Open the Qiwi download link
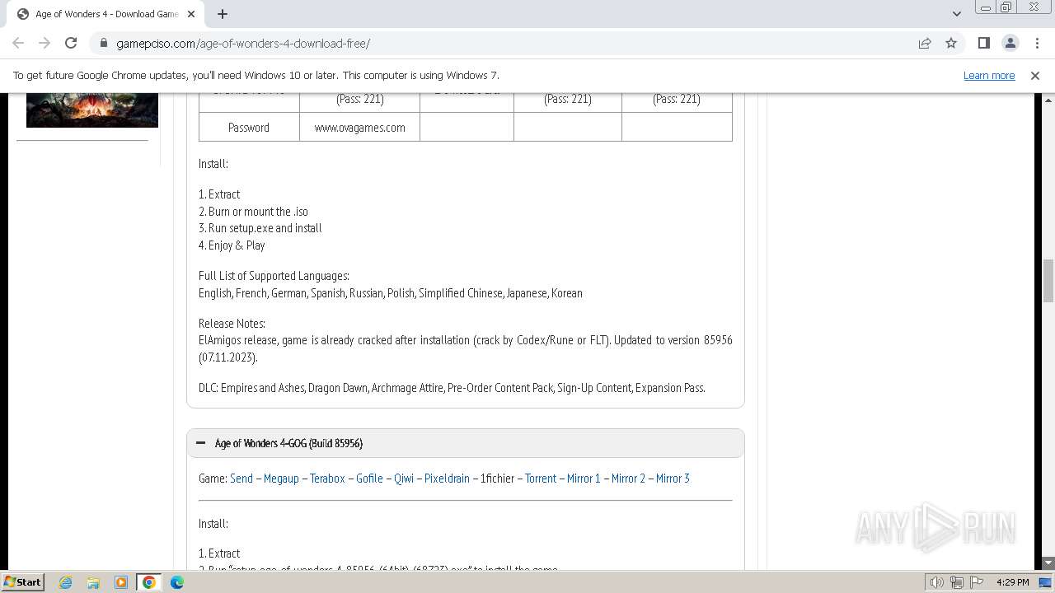 (x=404, y=479)
